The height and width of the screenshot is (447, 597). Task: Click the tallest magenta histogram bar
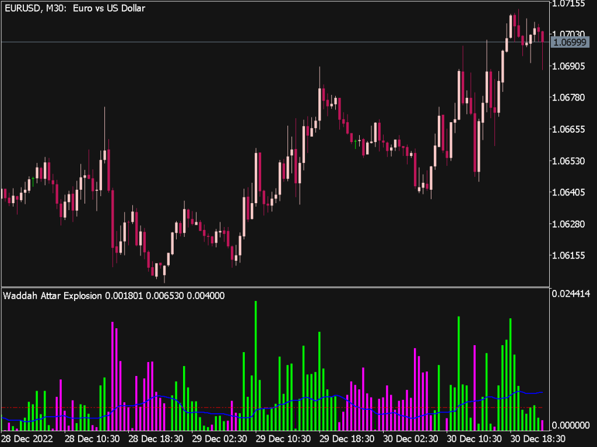click(113, 377)
